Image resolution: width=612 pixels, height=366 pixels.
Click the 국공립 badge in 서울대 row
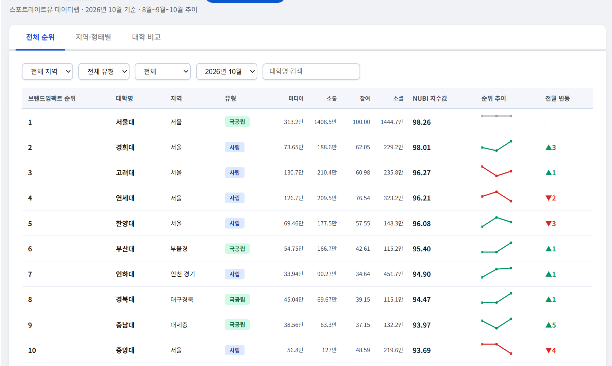237,122
